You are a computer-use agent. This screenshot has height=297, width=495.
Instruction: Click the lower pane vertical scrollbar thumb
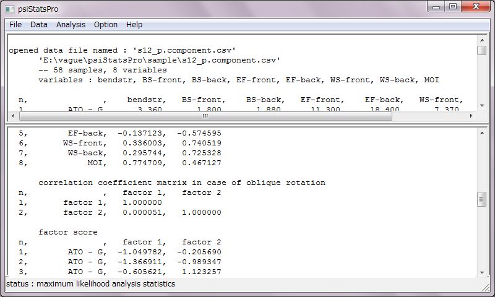[482, 199]
